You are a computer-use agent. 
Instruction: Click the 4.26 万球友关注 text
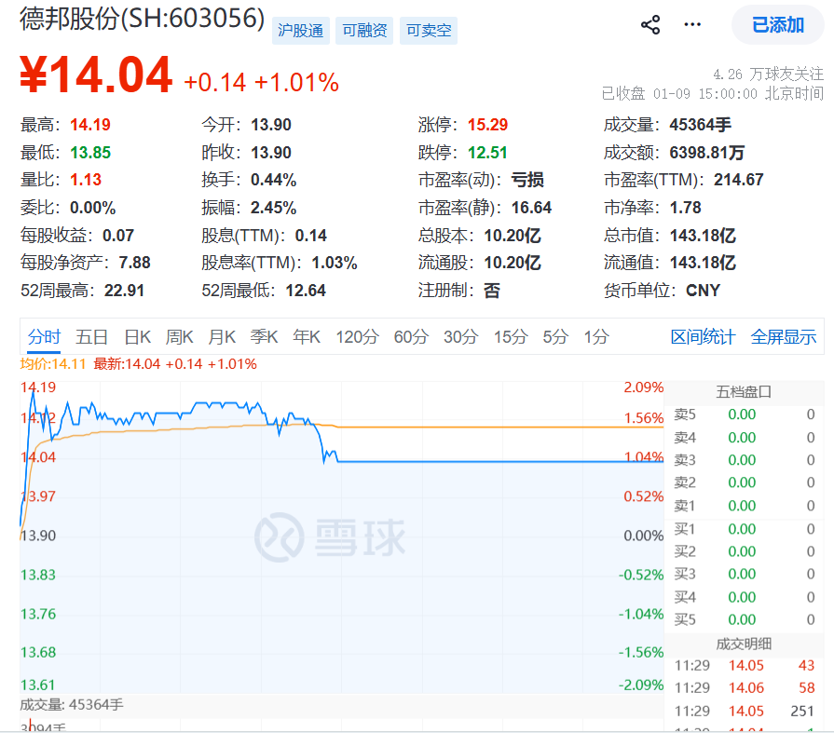tap(768, 74)
